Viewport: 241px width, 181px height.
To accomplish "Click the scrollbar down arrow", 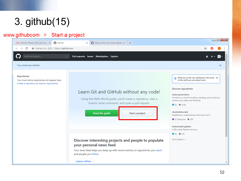I will (x=226, y=162).
